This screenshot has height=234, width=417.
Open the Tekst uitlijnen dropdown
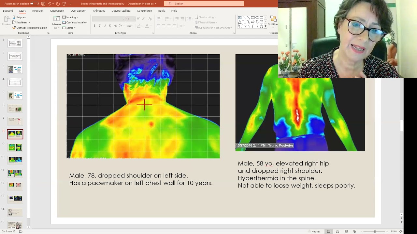tap(206, 22)
